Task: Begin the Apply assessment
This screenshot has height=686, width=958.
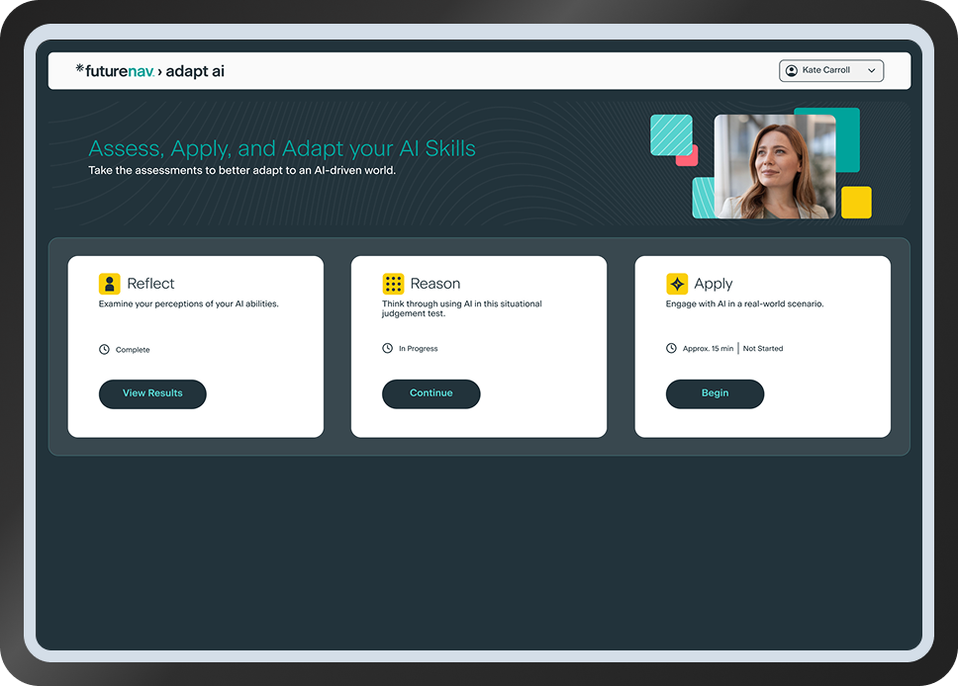Action: (x=715, y=393)
